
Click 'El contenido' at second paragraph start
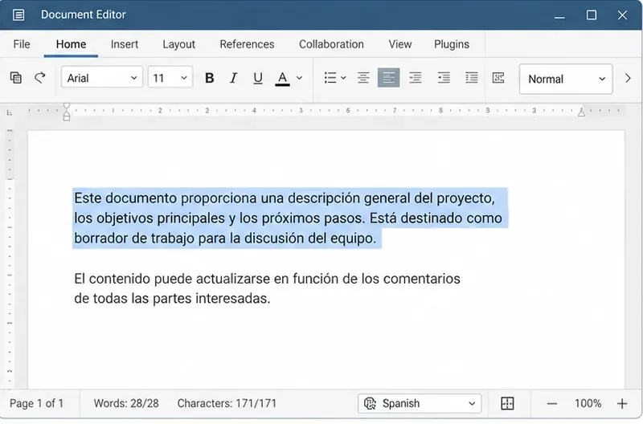tap(113, 279)
